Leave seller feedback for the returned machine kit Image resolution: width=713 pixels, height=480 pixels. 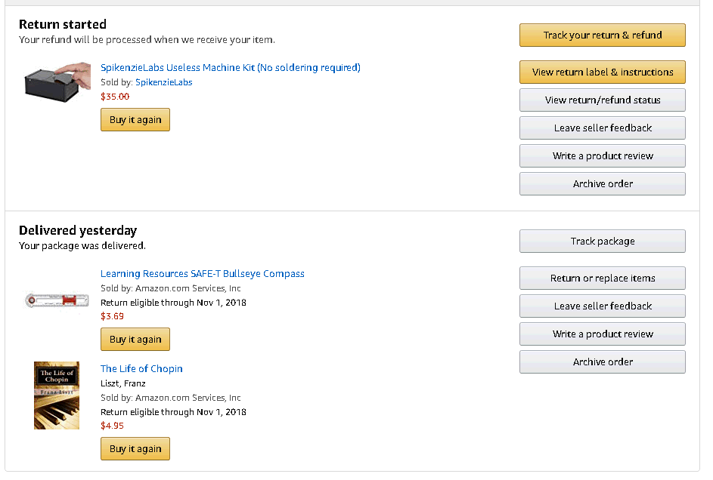click(602, 128)
